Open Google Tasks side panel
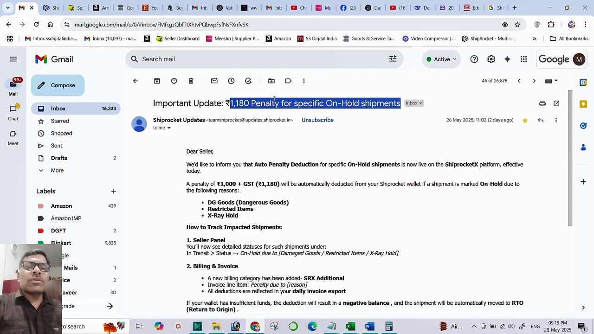Image resolution: width=594 pixels, height=334 pixels. pos(583,126)
